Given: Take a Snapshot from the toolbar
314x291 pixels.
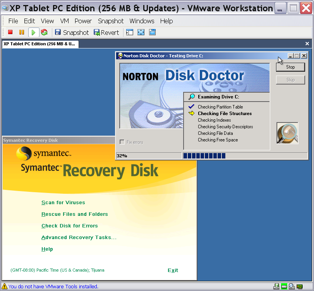Looking at the screenshot, I should click(x=72, y=33).
